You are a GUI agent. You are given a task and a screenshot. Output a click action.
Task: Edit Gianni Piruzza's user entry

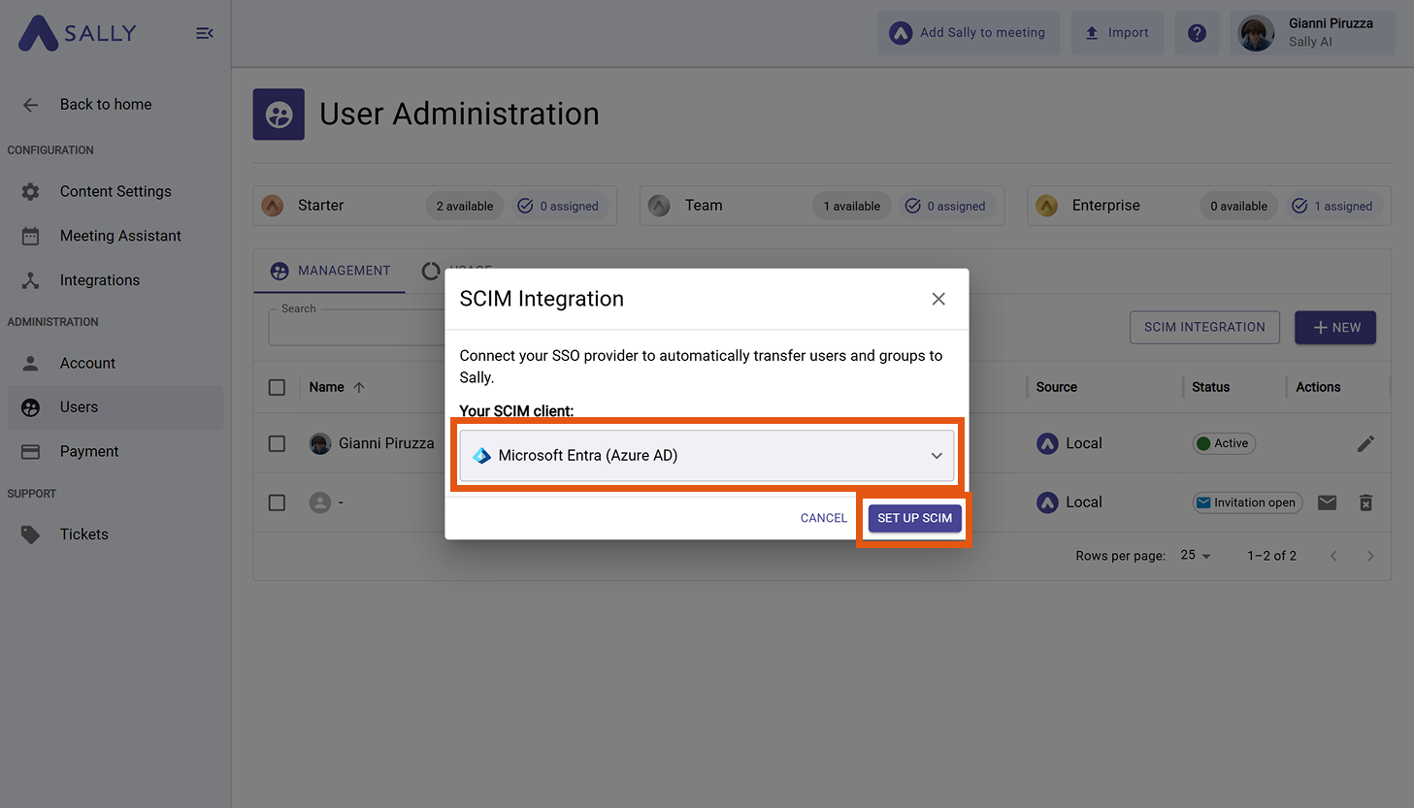tap(1365, 443)
